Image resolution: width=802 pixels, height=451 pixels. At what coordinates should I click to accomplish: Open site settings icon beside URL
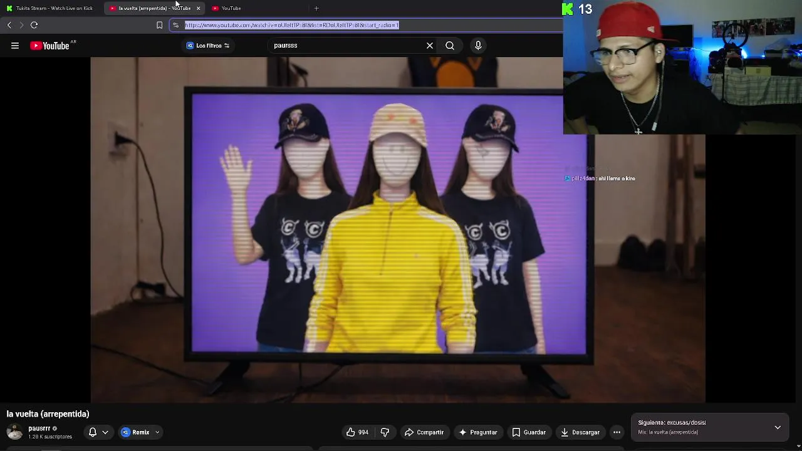point(176,25)
